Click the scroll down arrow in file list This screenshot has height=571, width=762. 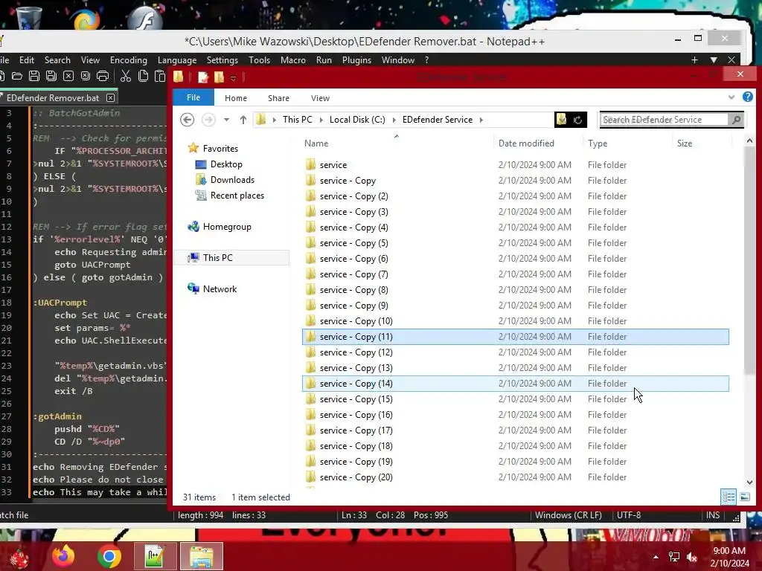click(749, 482)
